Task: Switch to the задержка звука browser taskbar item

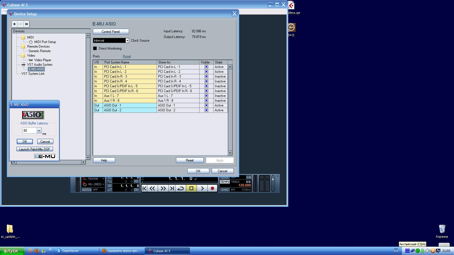Action: point(122,251)
